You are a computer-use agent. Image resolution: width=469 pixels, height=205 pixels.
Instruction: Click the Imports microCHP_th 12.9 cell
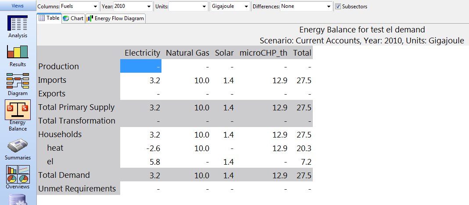[263, 80]
